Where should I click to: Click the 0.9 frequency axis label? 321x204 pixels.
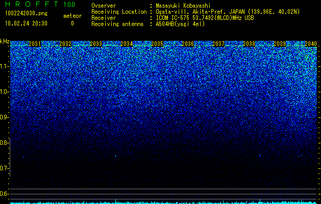click(4, 117)
